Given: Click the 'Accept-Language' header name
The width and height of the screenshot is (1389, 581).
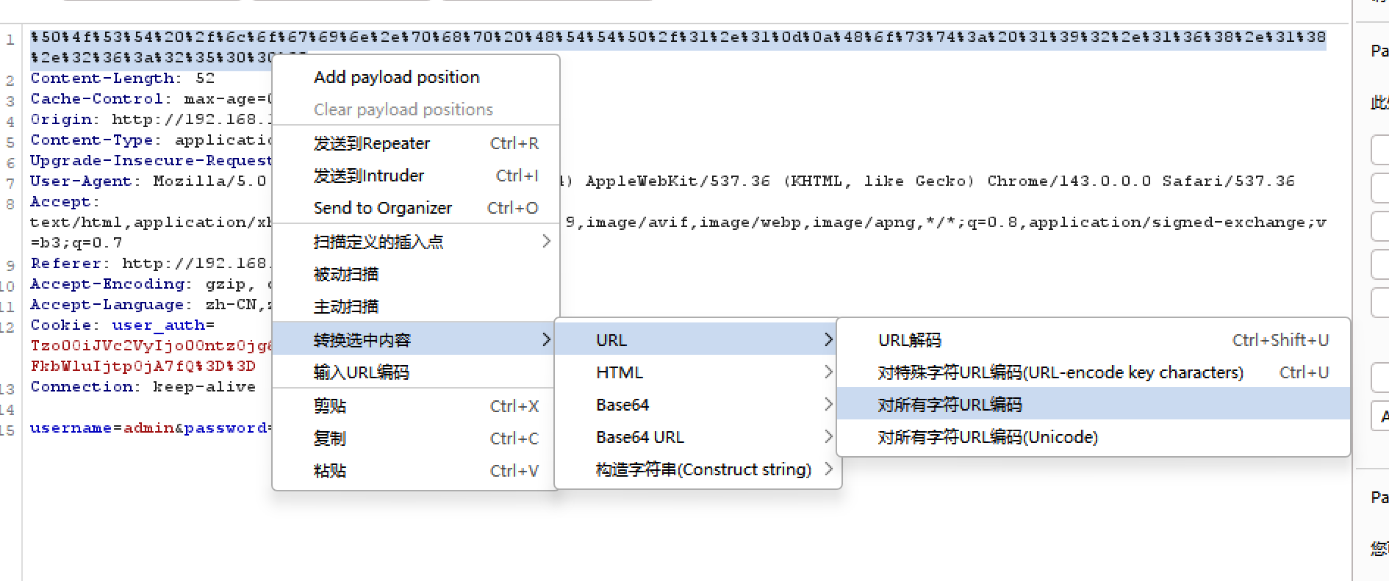Looking at the screenshot, I should click(x=107, y=304).
